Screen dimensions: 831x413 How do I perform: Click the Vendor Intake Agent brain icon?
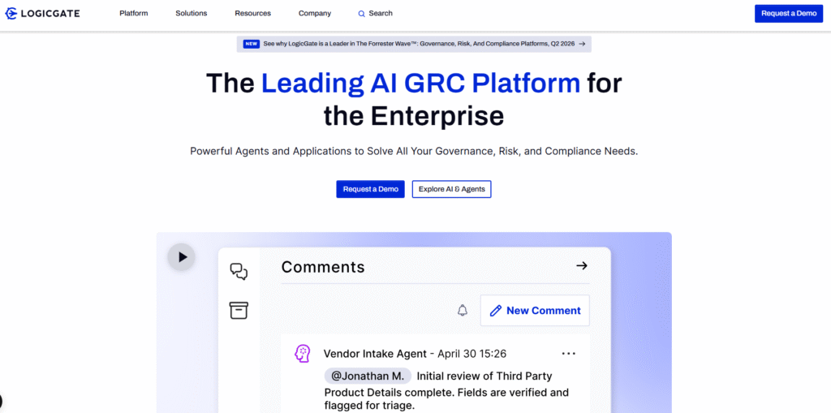point(302,354)
